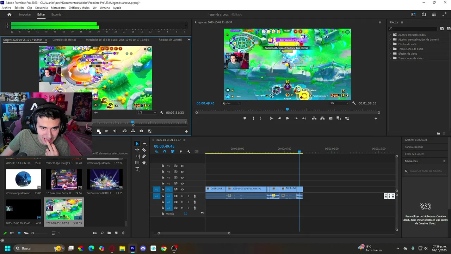Open the Ajustar zoom dropdown in Program monitor
Image resolution: width=451 pixels, height=254 pixels.
pos(231,103)
